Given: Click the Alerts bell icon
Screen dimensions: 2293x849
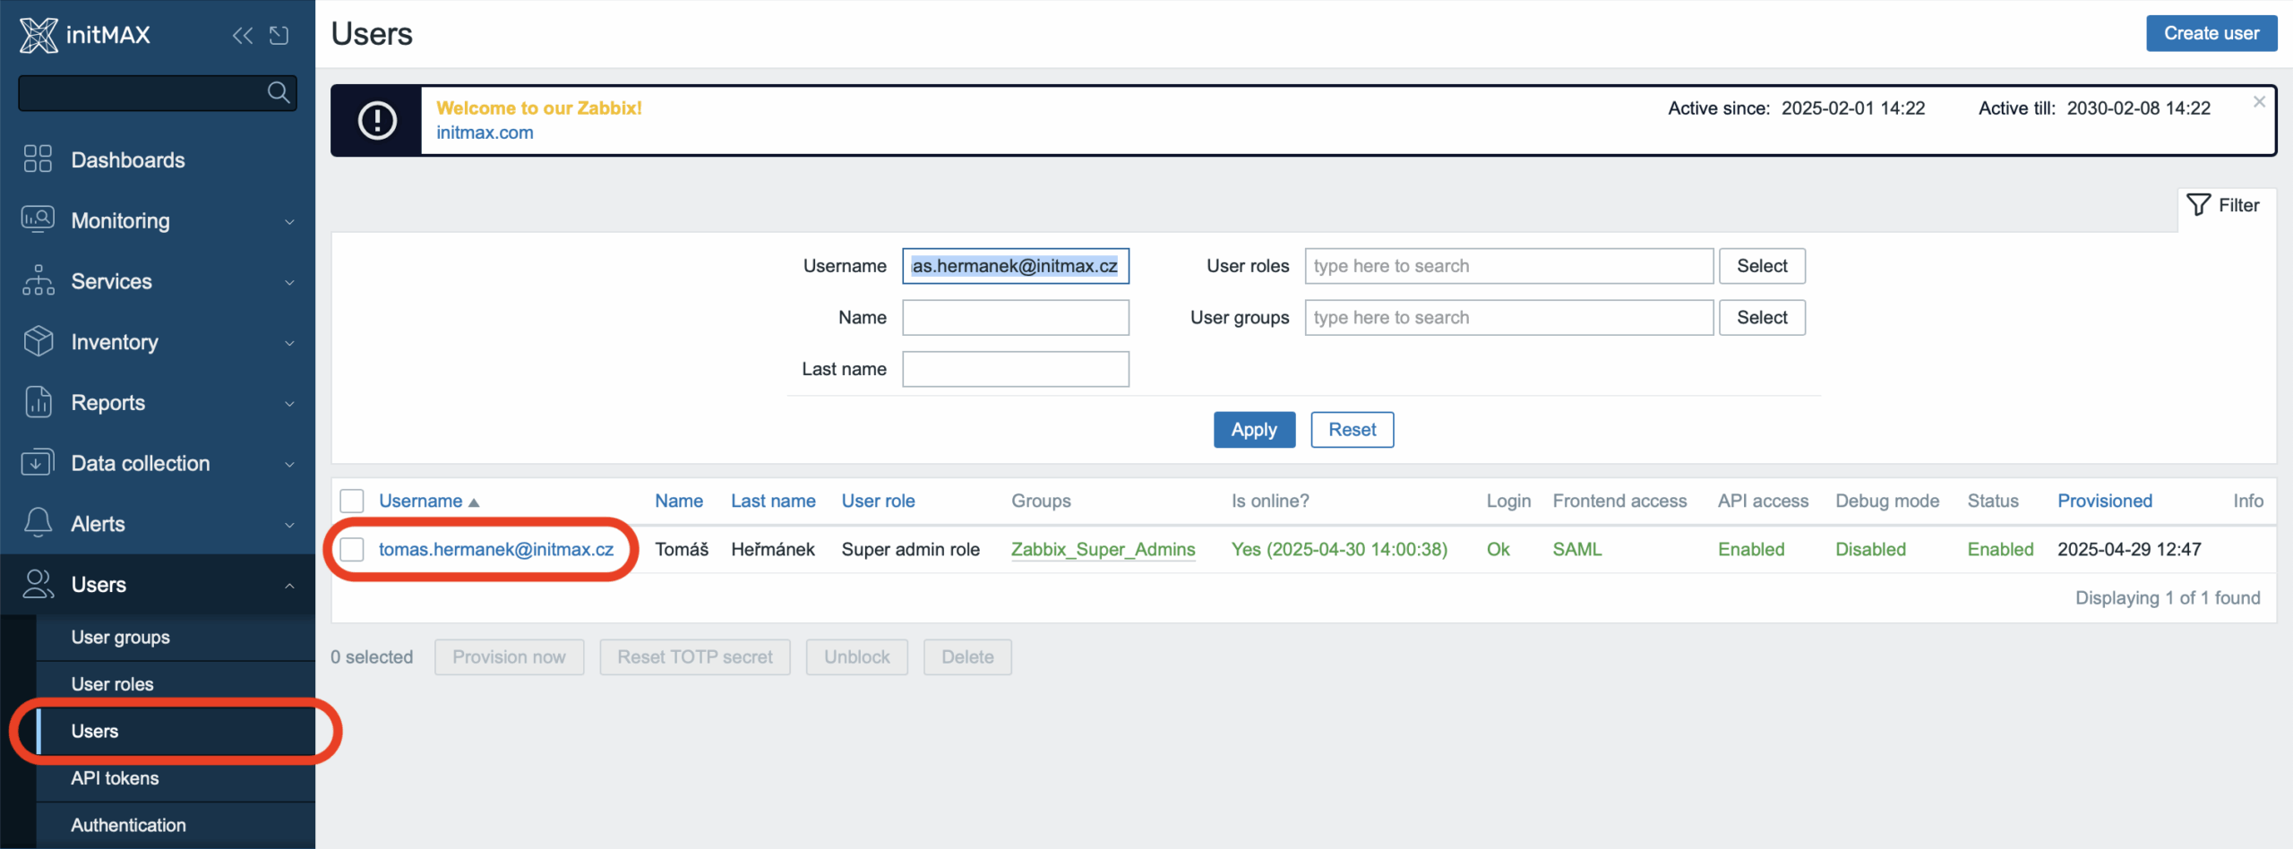Looking at the screenshot, I should pyautogui.click(x=38, y=523).
